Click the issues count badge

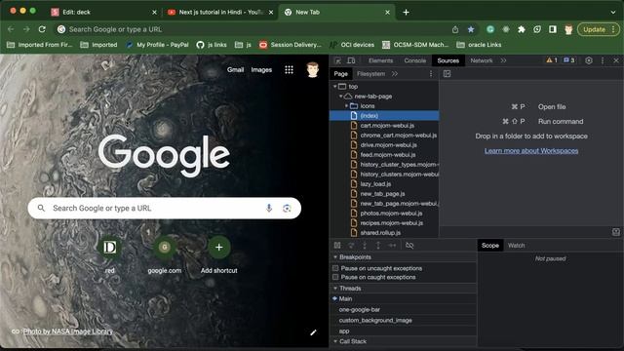click(x=569, y=60)
